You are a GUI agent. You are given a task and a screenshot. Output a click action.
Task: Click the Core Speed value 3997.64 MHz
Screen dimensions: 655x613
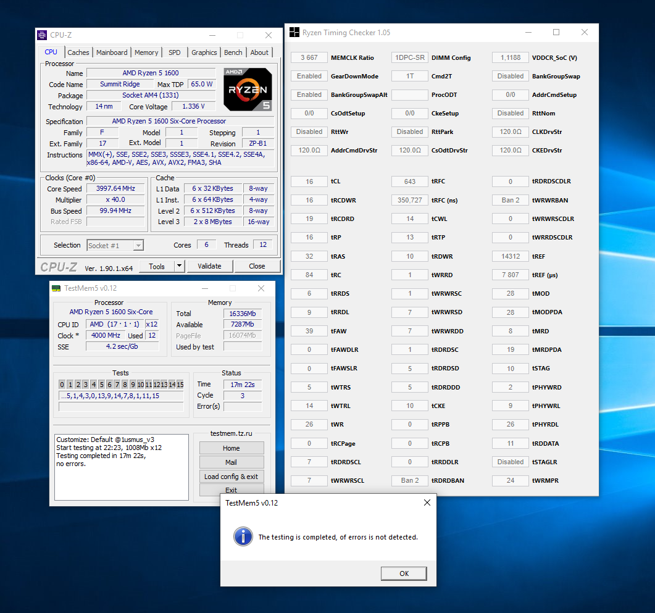click(x=115, y=188)
